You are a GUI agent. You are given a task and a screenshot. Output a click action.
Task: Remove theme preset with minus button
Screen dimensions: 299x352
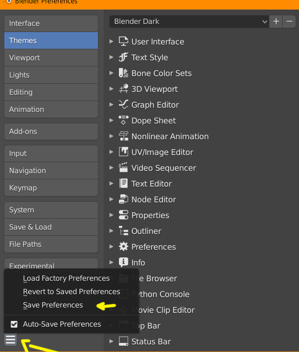[289, 22]
